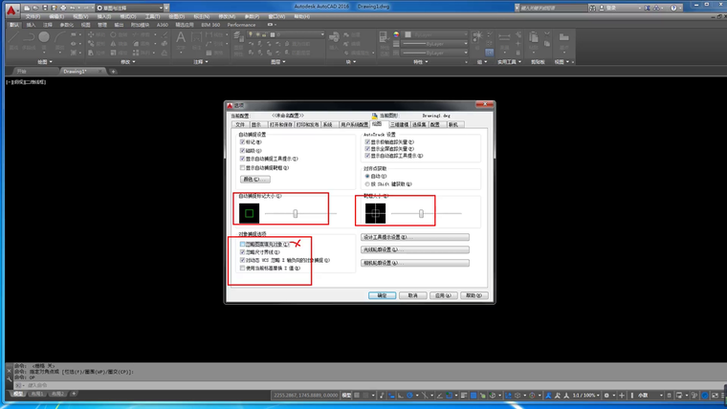Click the 颜色 (Colors) button

pos(254,179)
